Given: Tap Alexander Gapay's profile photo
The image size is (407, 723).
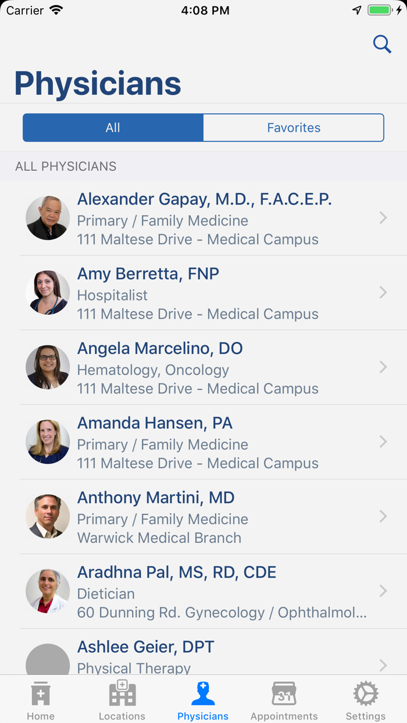Looking at the screenshot, I should (48, 218).
